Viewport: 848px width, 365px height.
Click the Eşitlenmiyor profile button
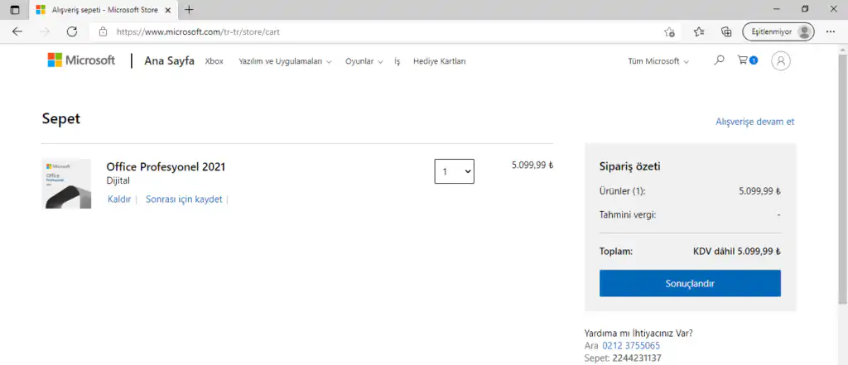click(778, 32)
